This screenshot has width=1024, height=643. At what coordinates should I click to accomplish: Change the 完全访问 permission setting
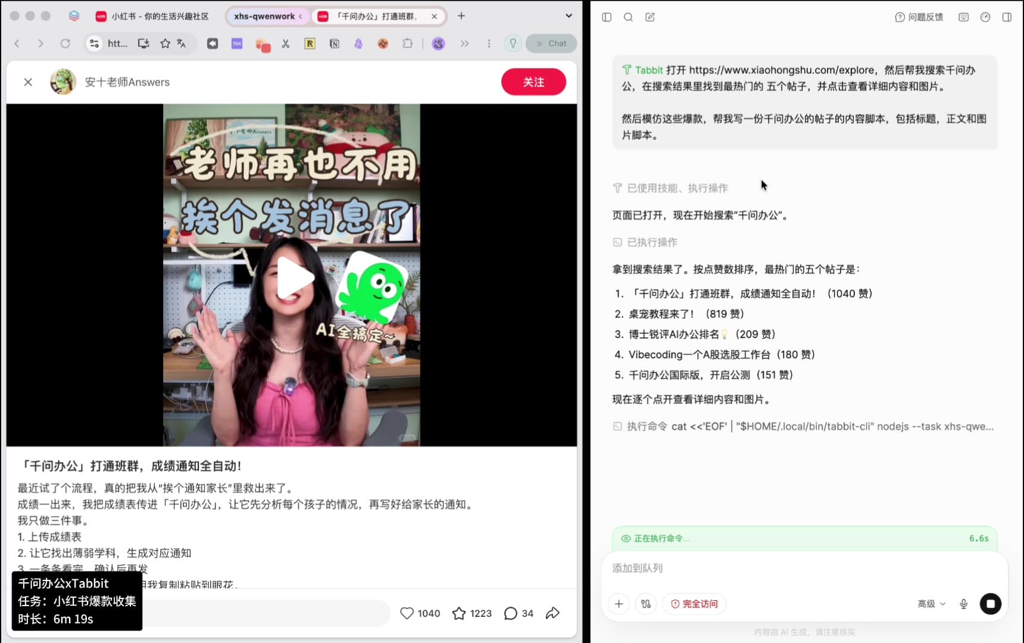point(694,604)
